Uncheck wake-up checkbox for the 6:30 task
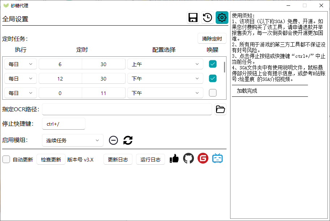Screen dimensions: 330x221 point(212,64)
